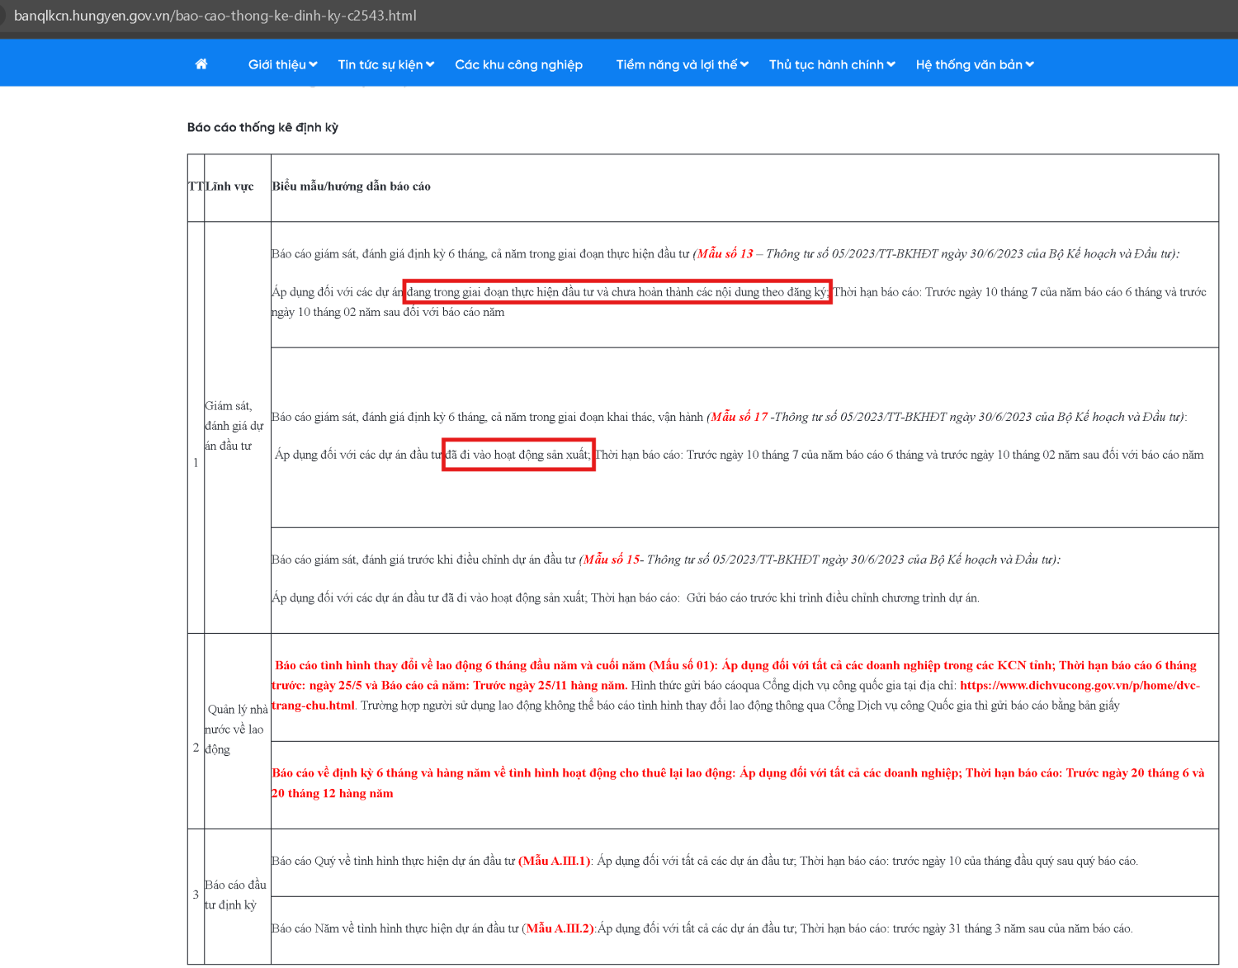Open Thủ tục hành chính dropdown menu
This screenshot has height=968, width=1238.
pos(831,64)
